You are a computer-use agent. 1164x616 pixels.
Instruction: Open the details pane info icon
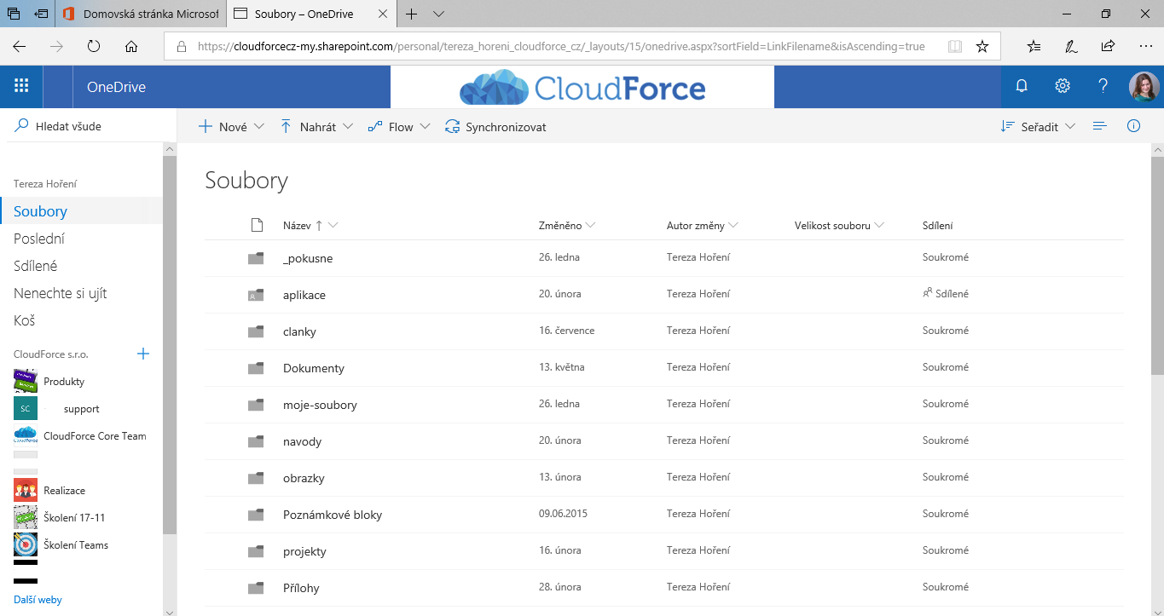(1133, 125)
